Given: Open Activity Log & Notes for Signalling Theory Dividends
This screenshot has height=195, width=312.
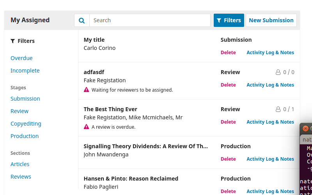Looking at the screenshot, I should pyautogui.click(x=270, y=159).
